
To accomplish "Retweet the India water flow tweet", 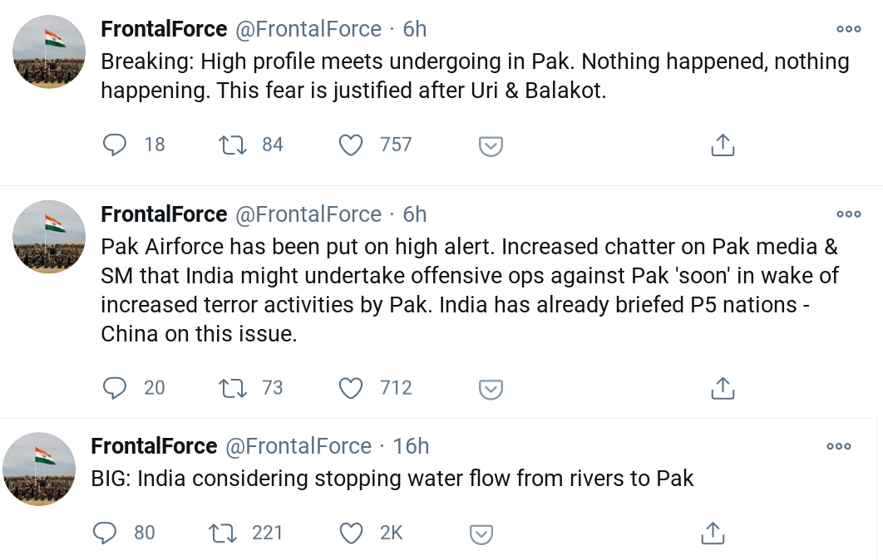I will click(222, 533).
